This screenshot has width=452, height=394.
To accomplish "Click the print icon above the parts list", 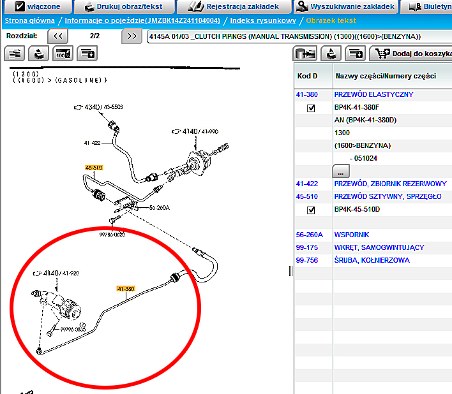I will [331, 54].
